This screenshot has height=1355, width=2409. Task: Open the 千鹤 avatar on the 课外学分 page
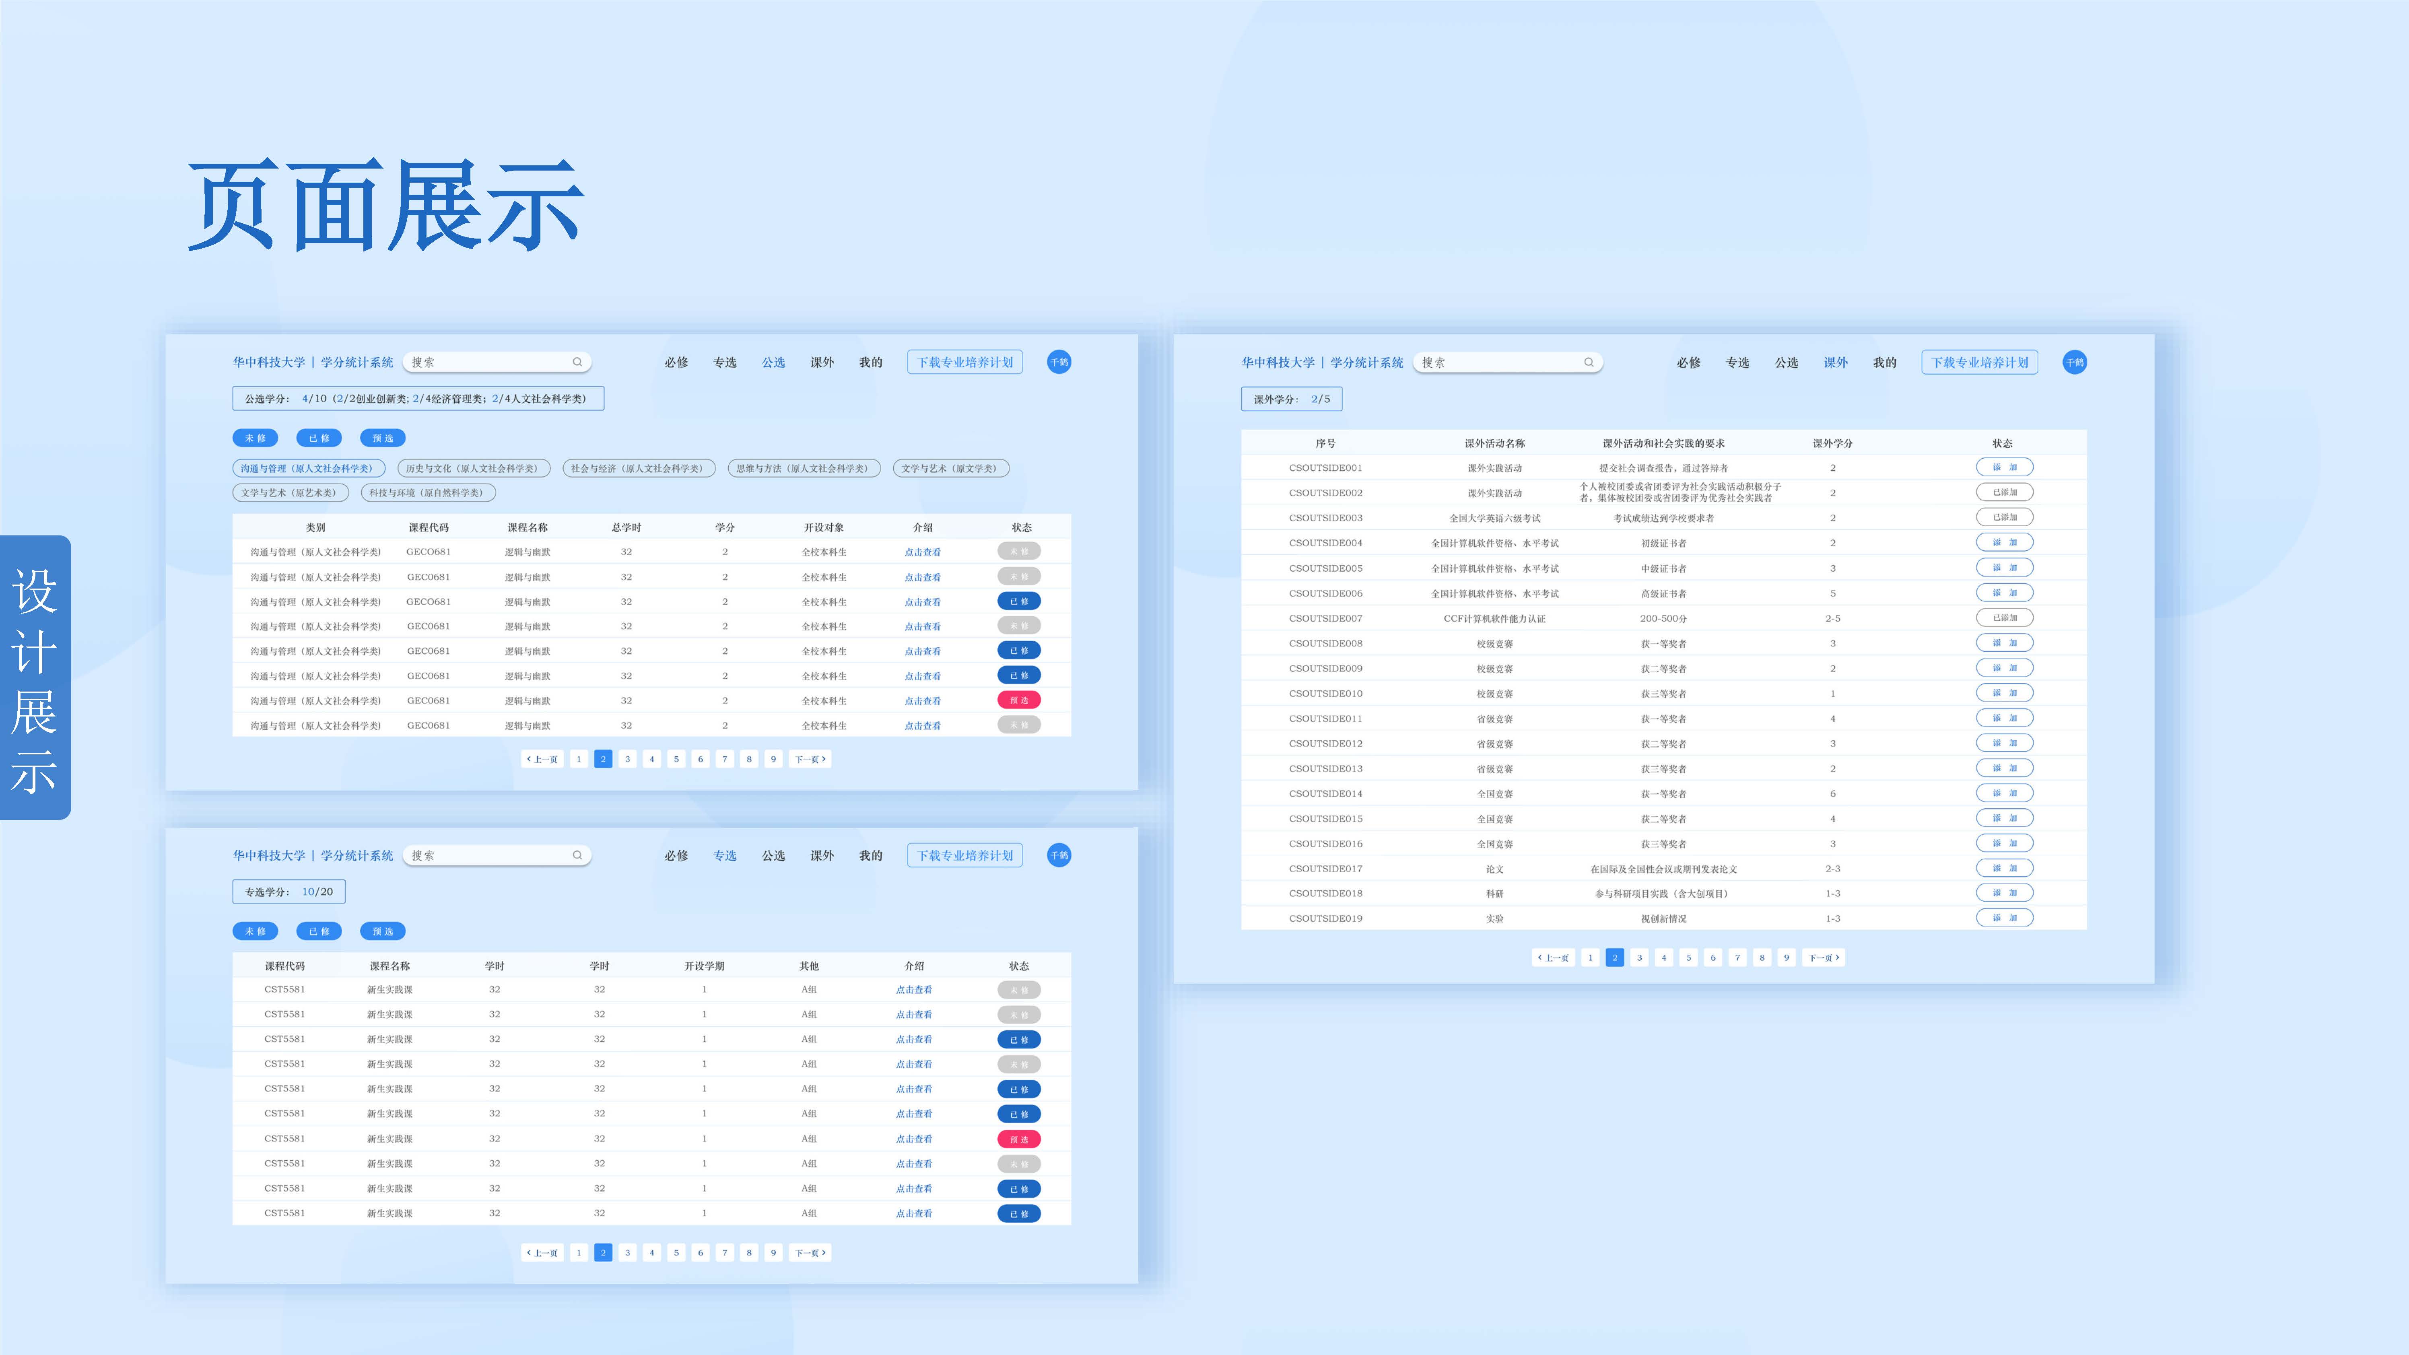pos(2074,362)
